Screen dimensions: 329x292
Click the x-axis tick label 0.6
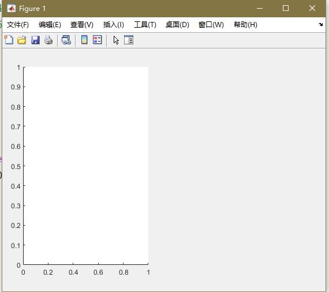point(98,272)
